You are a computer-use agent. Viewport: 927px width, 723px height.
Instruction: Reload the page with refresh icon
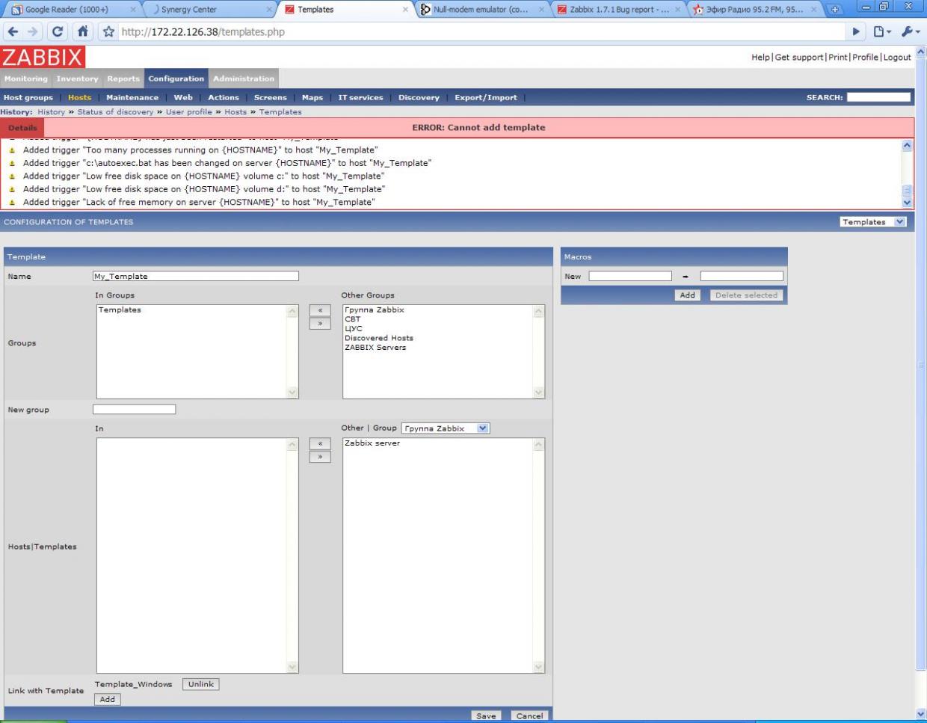58,32
